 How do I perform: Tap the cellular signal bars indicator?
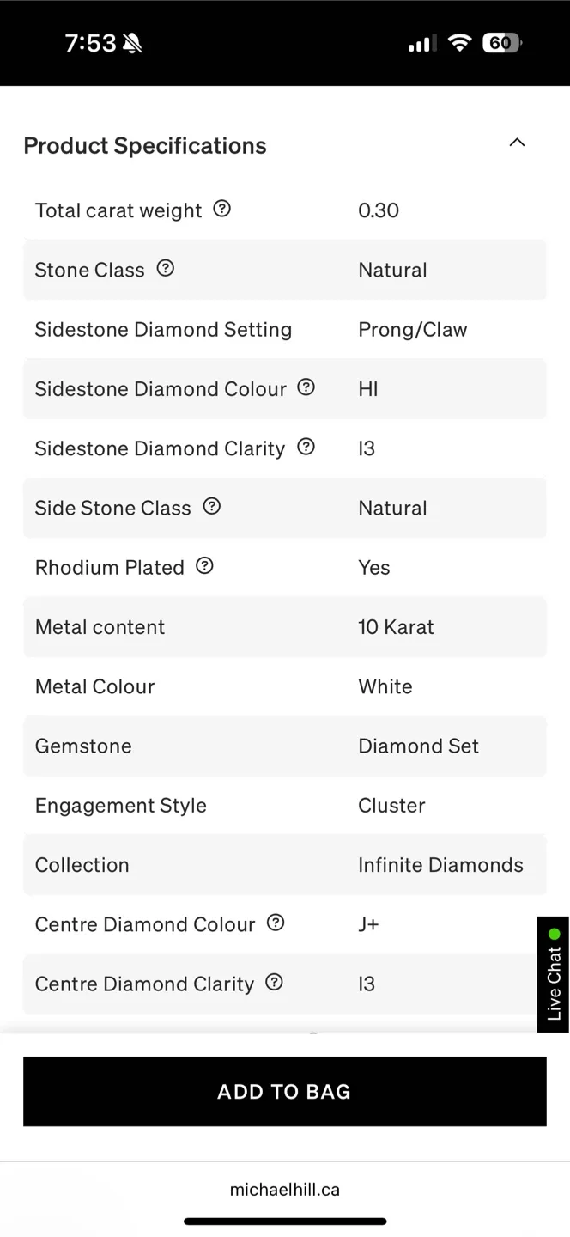[x=421, y=42]
